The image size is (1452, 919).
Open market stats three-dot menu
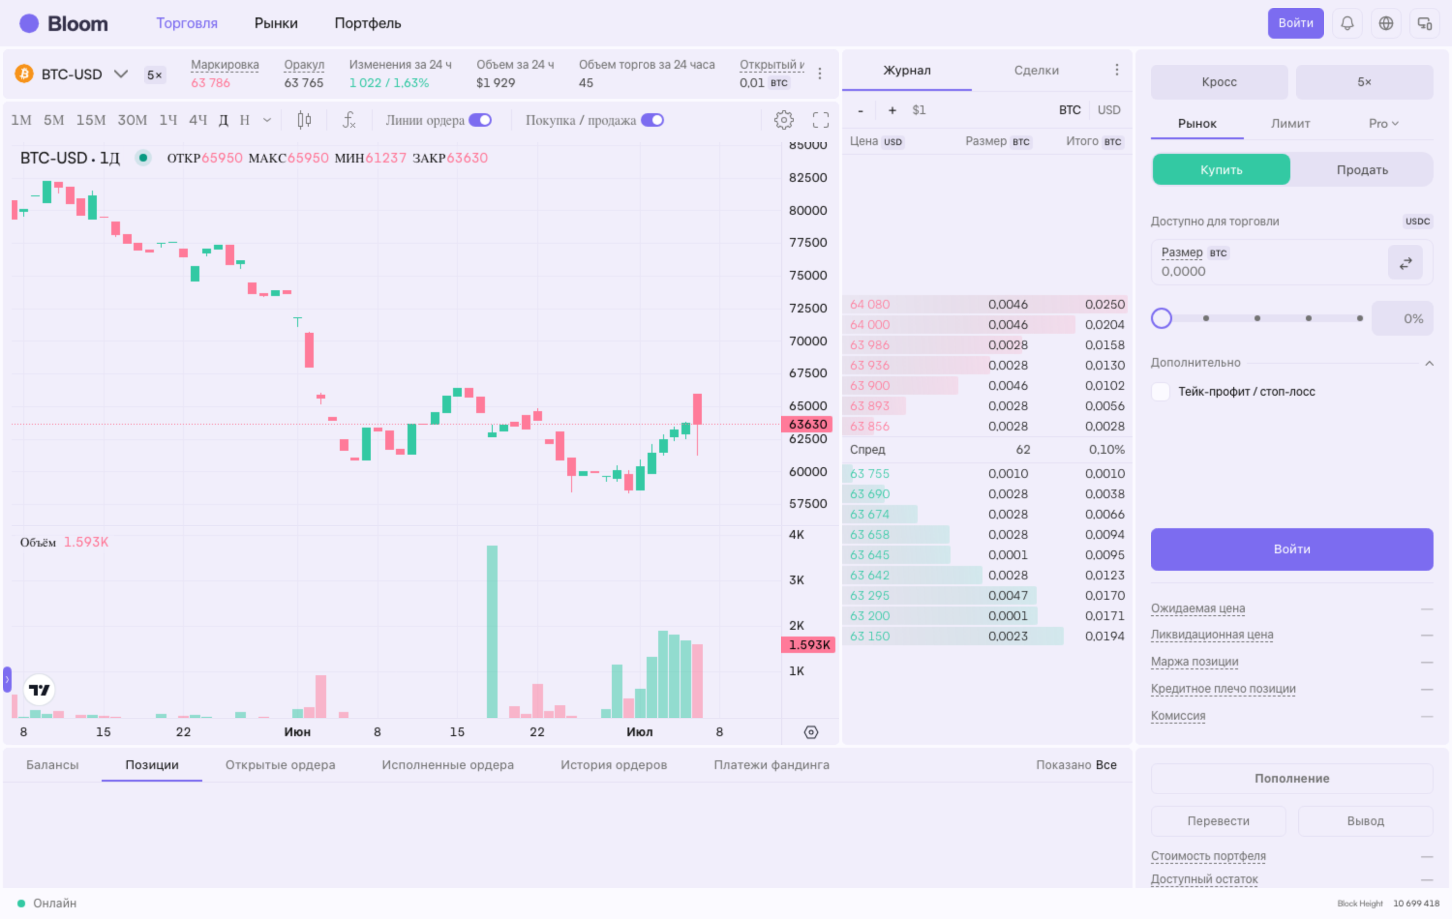coord(819,74)
